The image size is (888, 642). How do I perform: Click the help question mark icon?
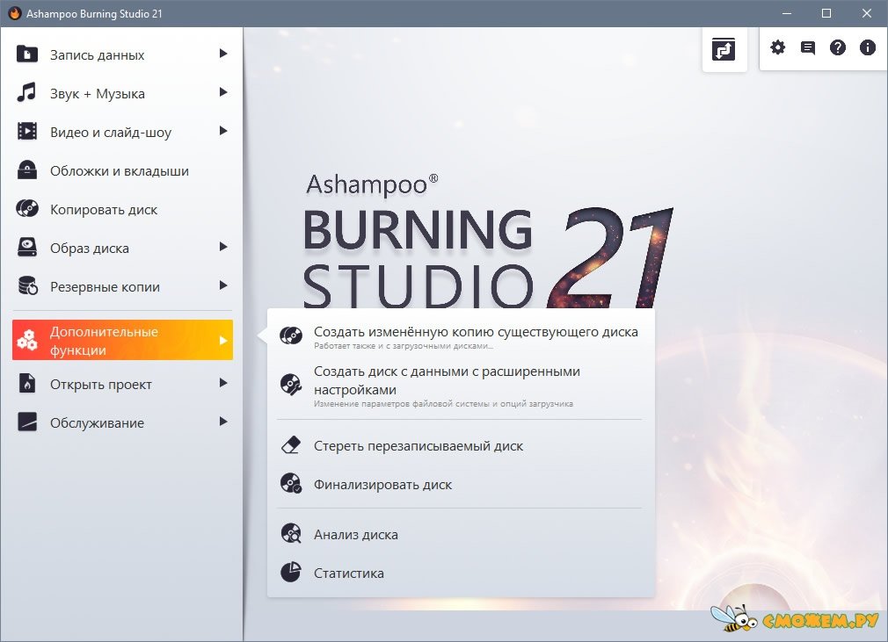coord(837,48)
